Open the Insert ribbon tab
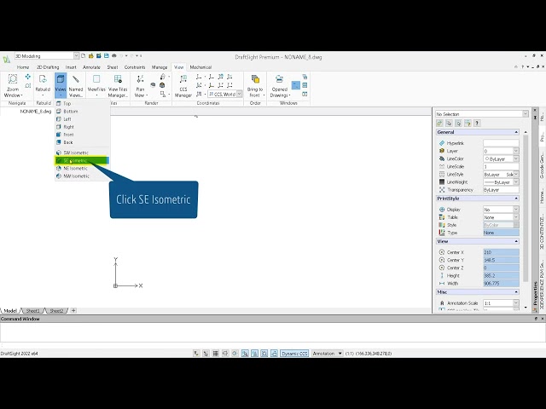546x409 pixels. tap(71, 67)
